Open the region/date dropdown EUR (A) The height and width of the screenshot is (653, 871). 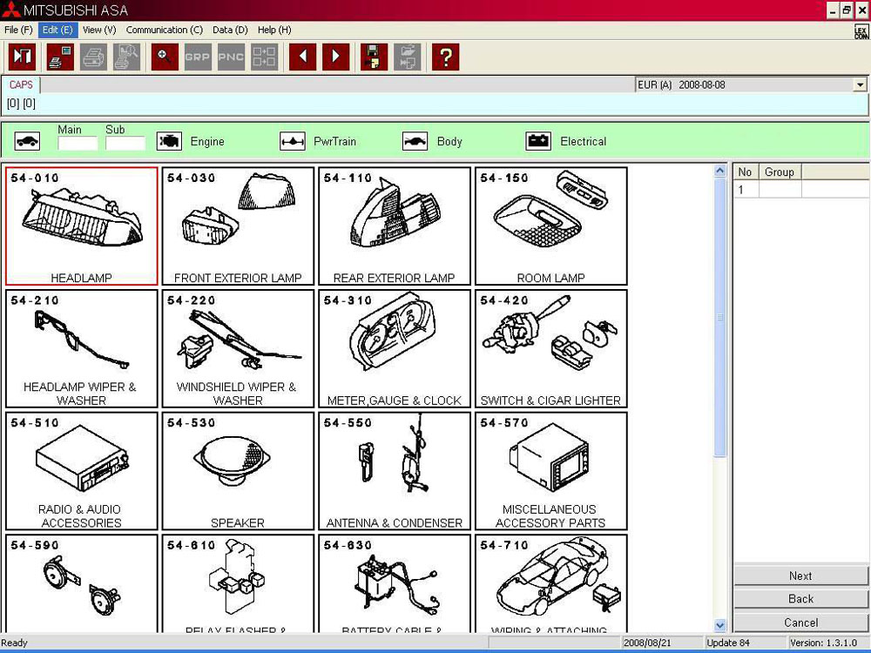(x=860, y=85)
